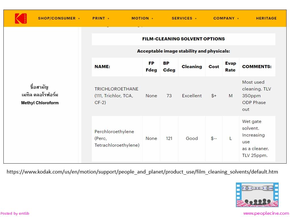Open the www.peoplecine.com link
Viewport: 290px width, 217px height.
(266, 213)
